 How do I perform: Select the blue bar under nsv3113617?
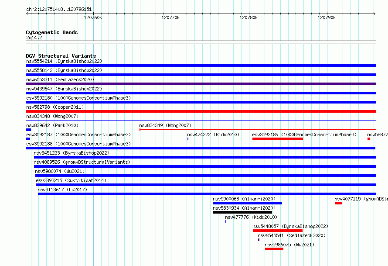click(207, 194)
